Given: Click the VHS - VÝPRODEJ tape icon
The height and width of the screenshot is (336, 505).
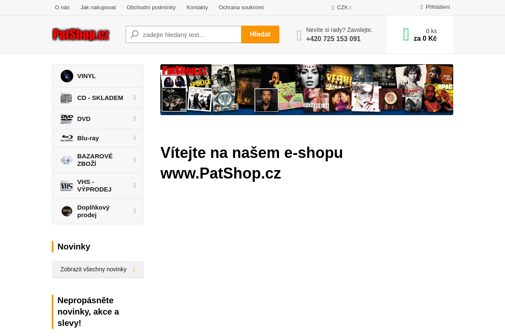Looking at the screenshot, I should pos(66,185).
